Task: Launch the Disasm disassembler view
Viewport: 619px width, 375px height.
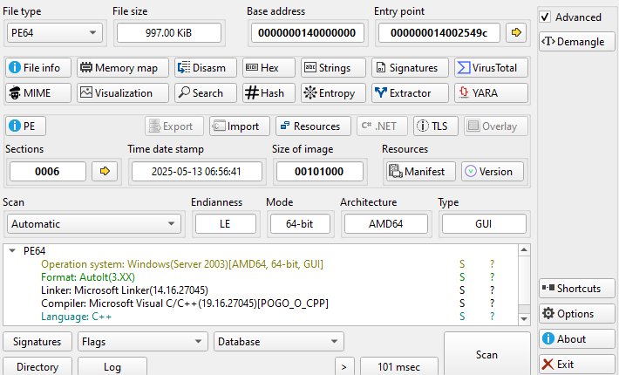Action: click(x=201, y=68)
